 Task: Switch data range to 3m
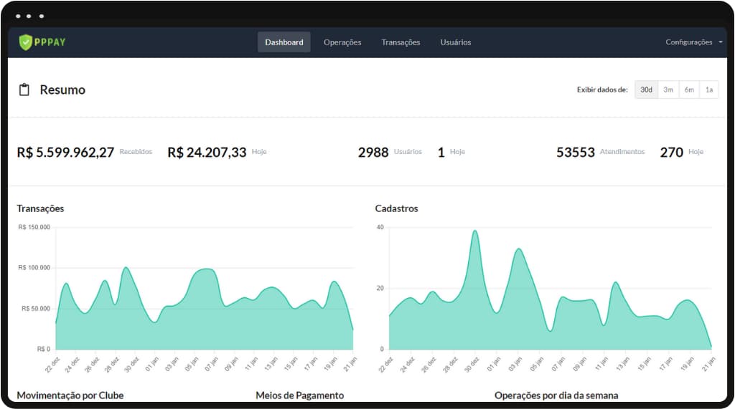(668, 90)
